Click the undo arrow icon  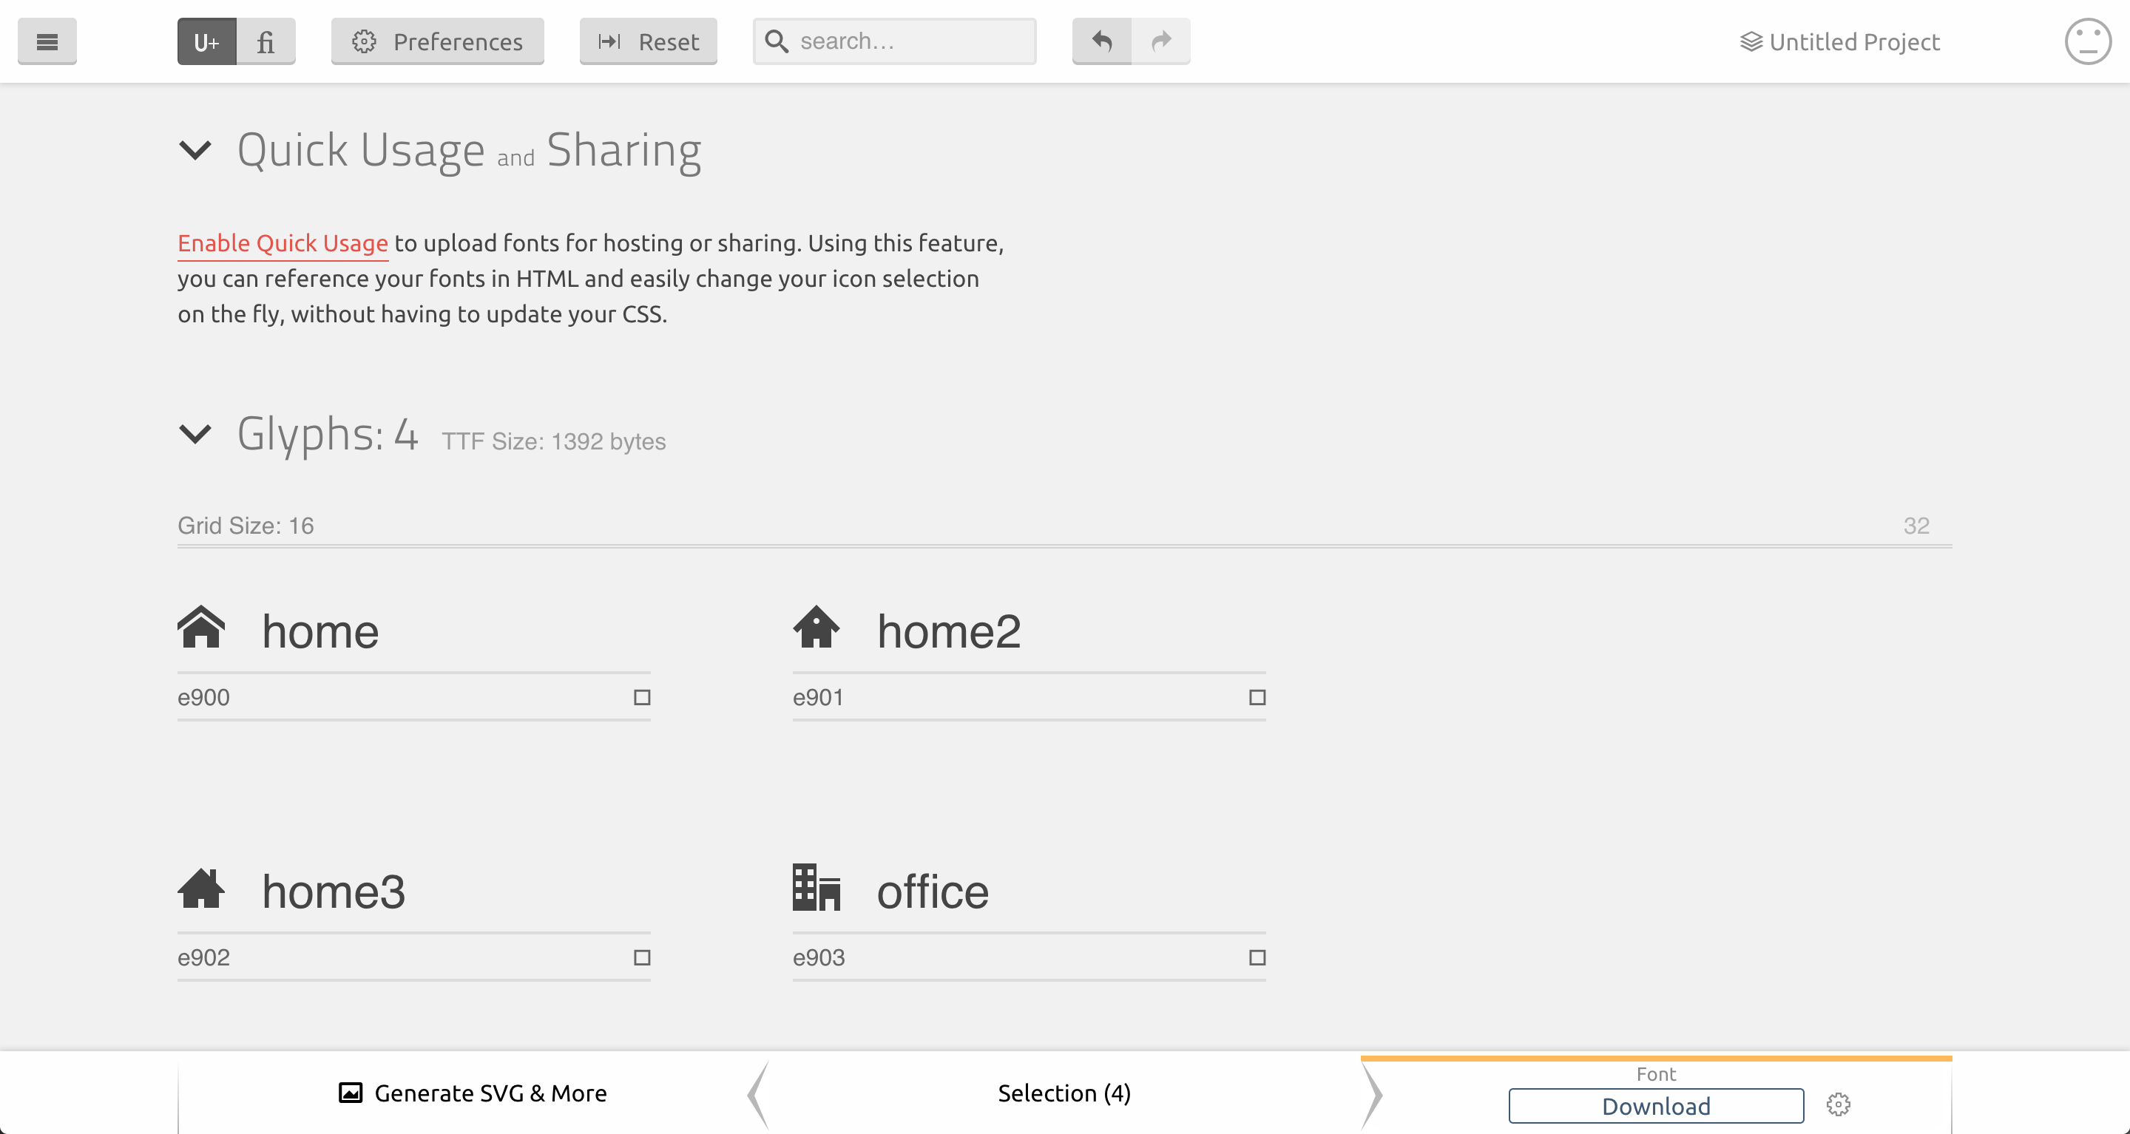(1101, 41)
